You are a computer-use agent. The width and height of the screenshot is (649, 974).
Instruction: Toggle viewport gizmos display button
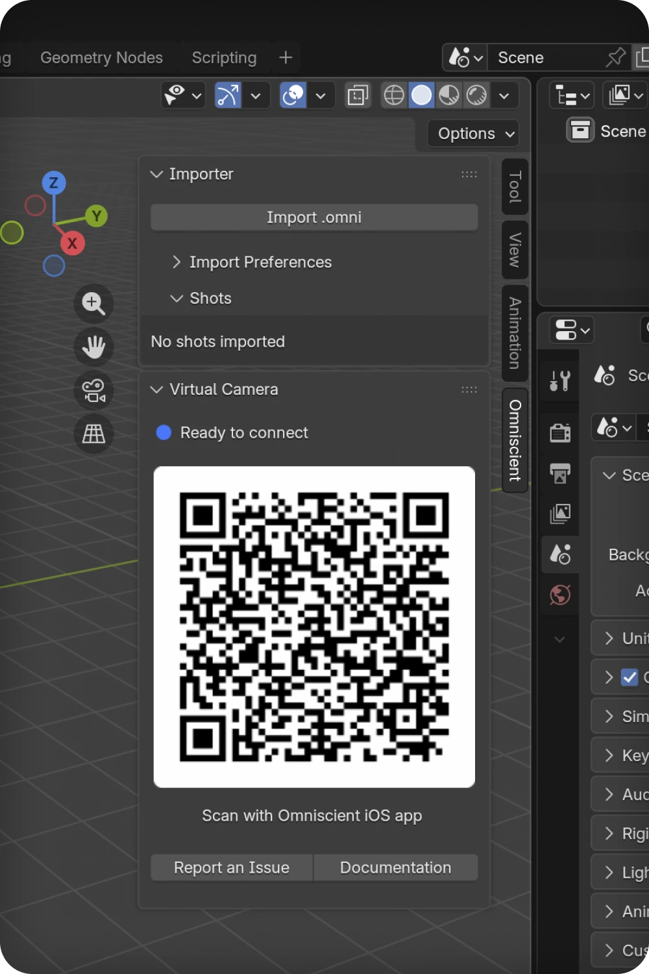click(228, 95)
